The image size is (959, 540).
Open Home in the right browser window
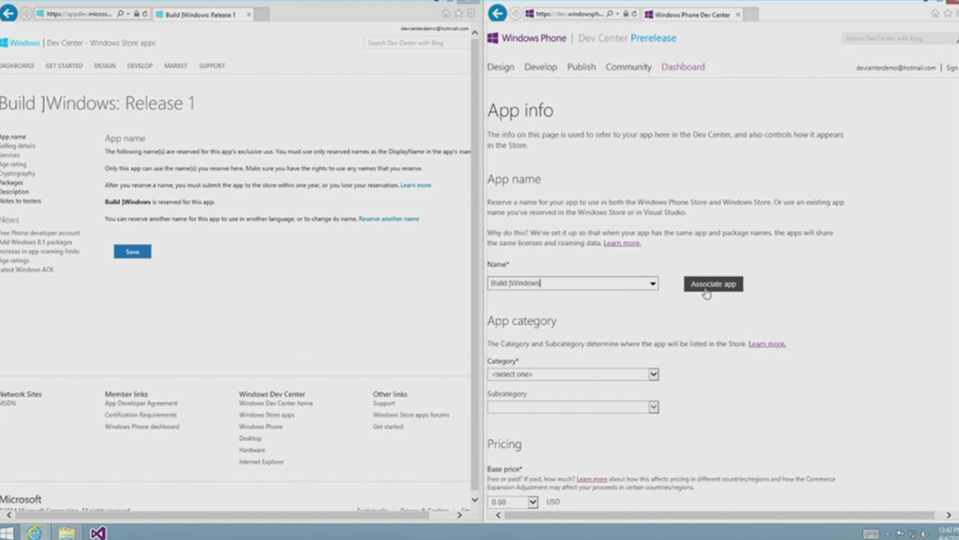936,13
